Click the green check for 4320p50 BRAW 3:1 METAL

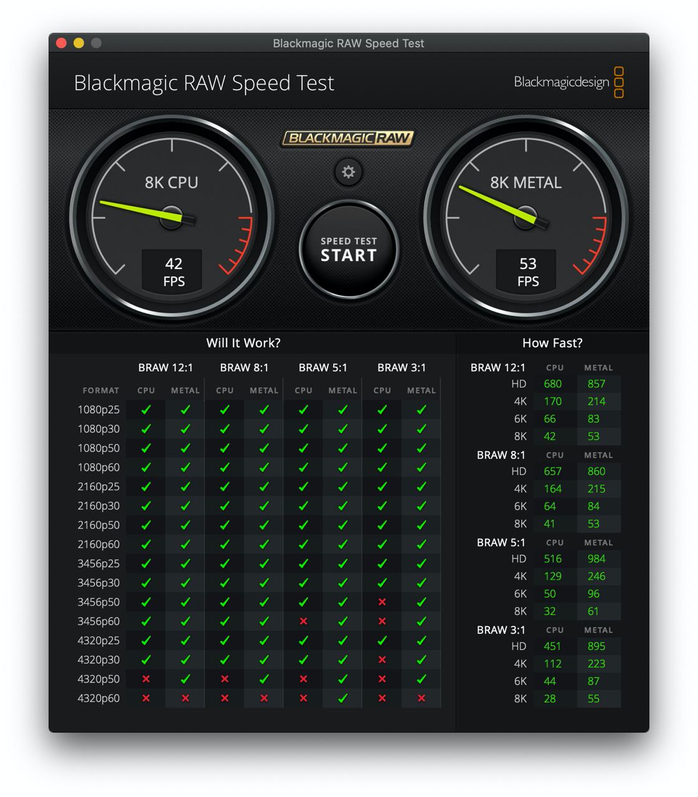coord(422,679)
